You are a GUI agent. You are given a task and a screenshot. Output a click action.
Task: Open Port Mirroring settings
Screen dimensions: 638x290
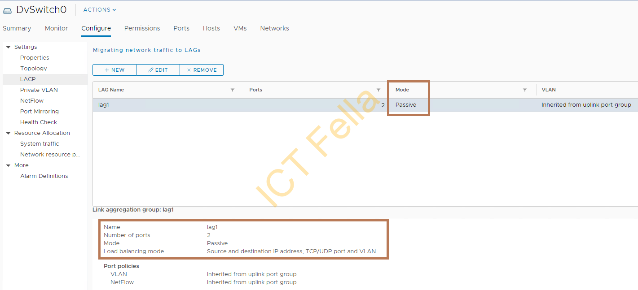[40, 111]
